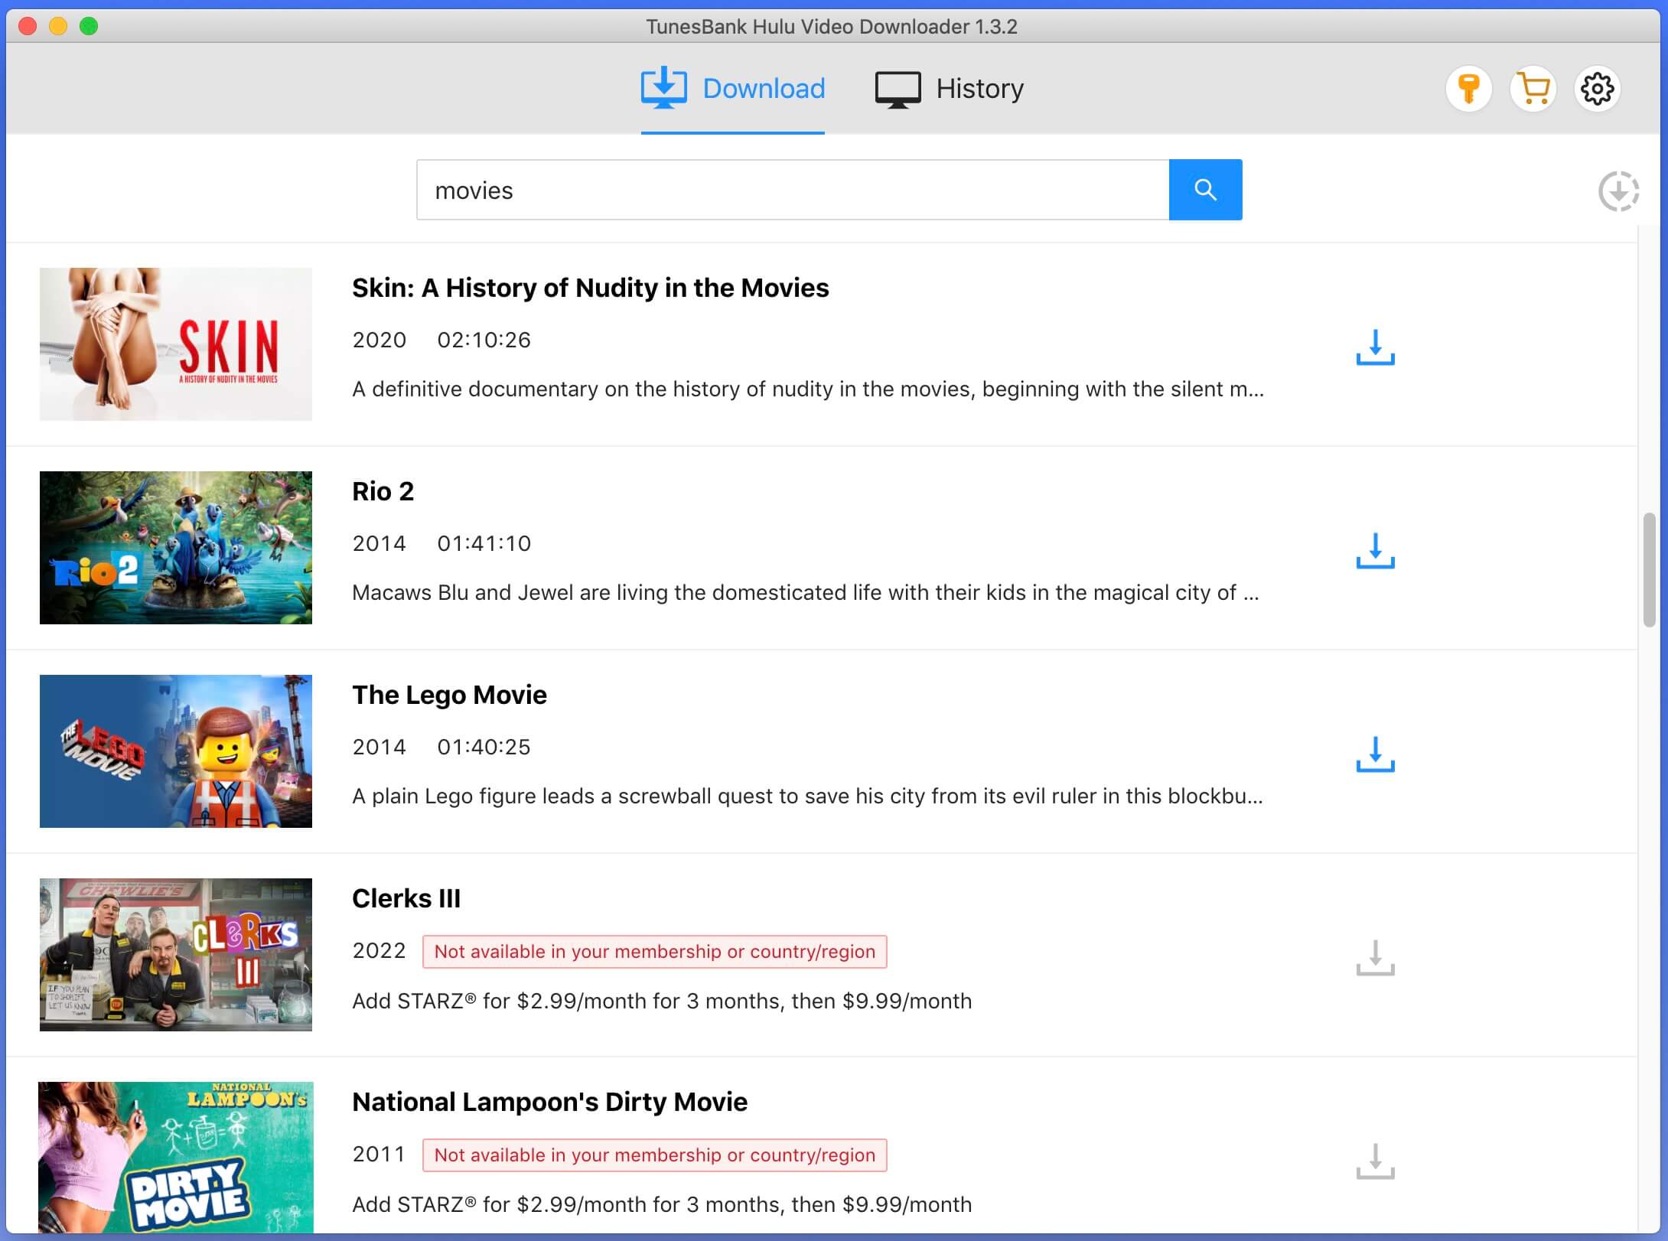Click the Skin documentary thumbnail
Viewport: 1668px width, 1241px height.
click(176, 344)
